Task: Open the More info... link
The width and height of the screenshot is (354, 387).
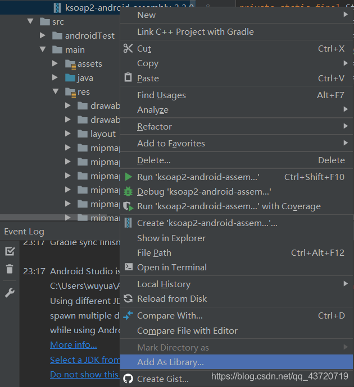Action: click(74, 344)
